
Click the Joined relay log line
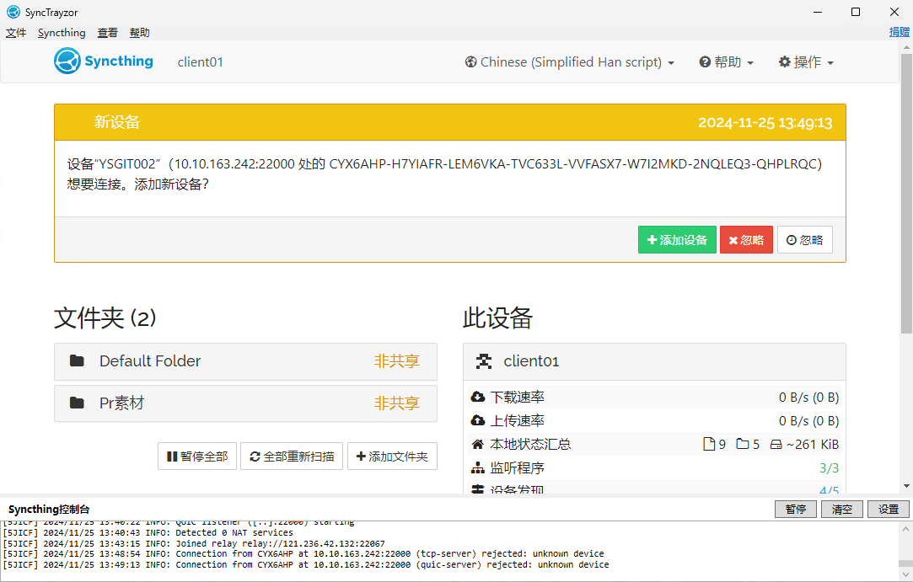point(194,543)
